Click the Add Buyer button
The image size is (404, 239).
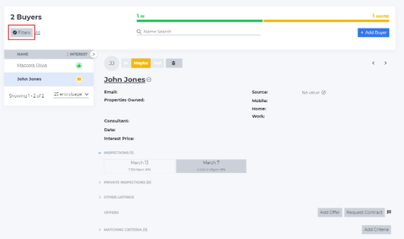coord(373,33)
